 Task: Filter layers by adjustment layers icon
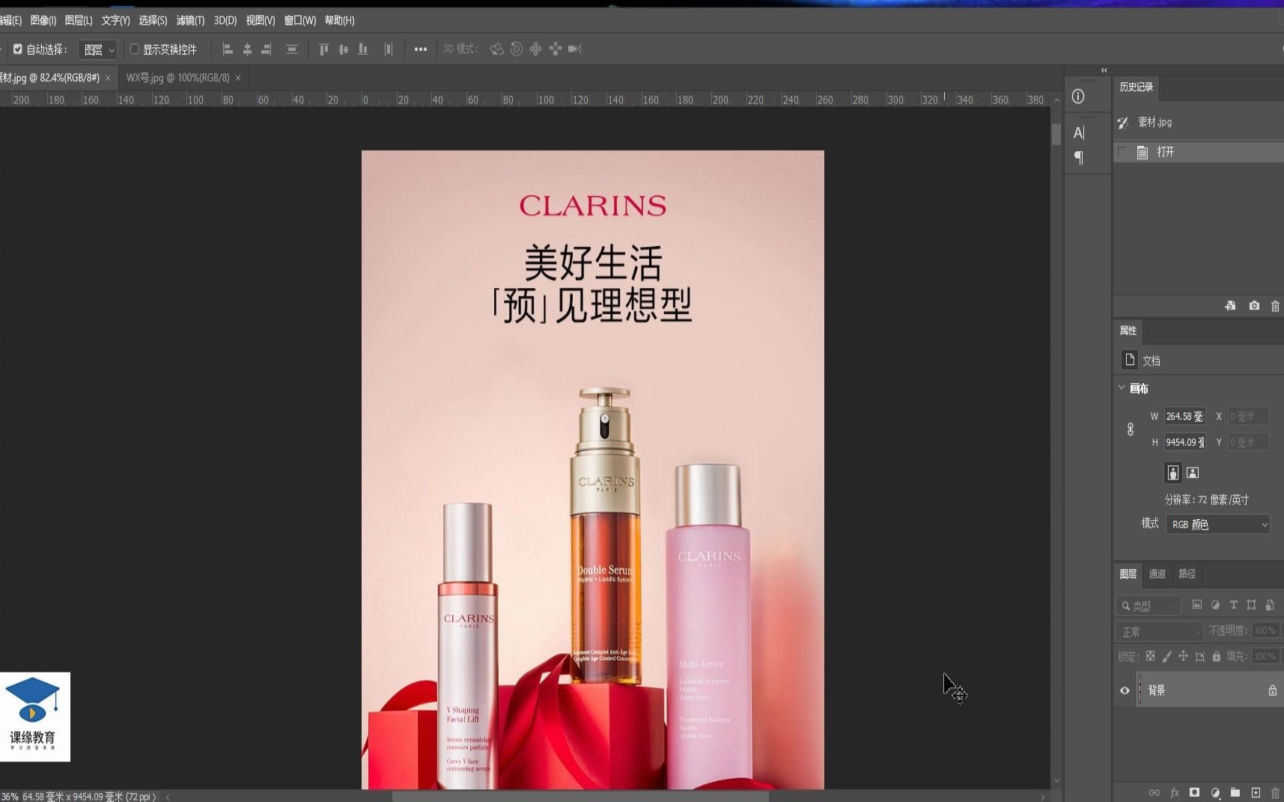1215,605
